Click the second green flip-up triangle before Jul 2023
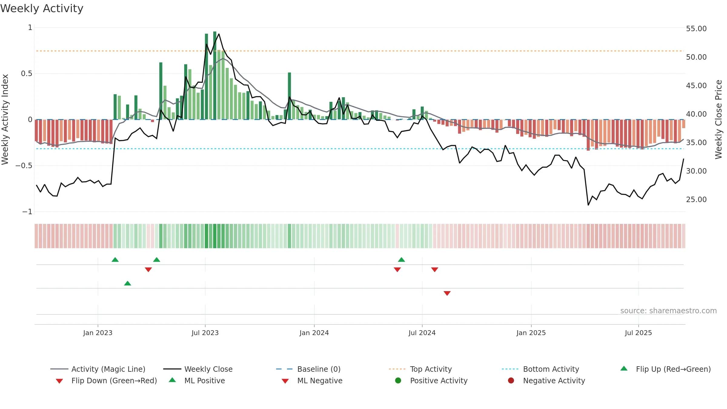 coord(157,260)
